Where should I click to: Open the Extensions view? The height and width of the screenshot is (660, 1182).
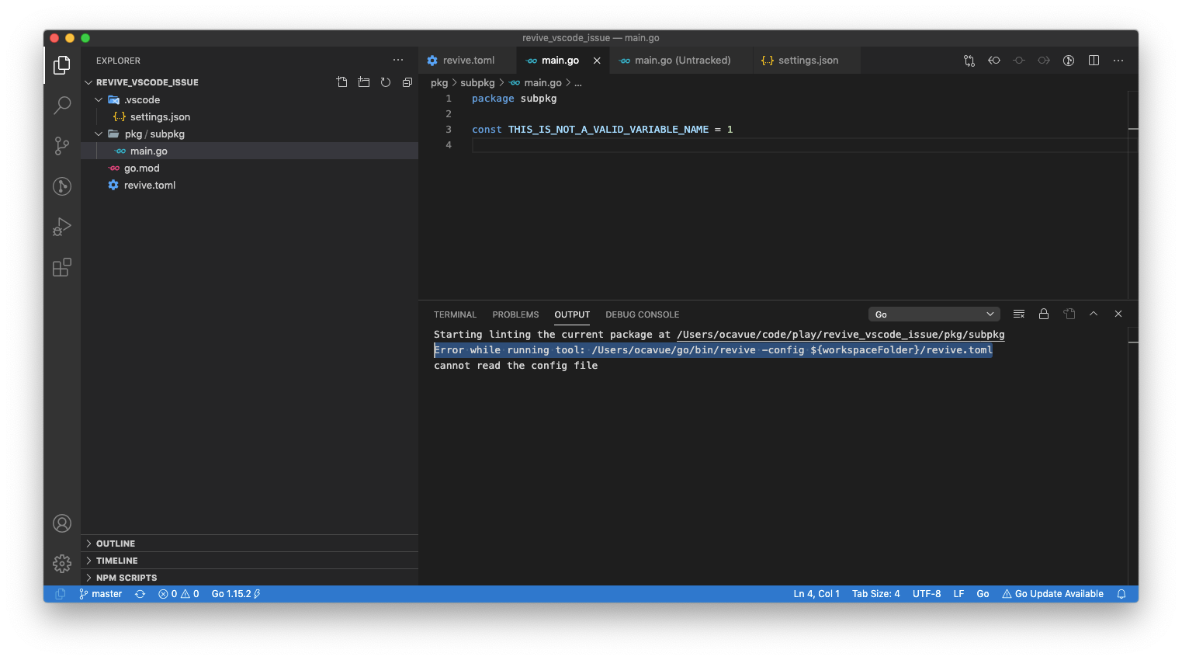tap(61, 267)
